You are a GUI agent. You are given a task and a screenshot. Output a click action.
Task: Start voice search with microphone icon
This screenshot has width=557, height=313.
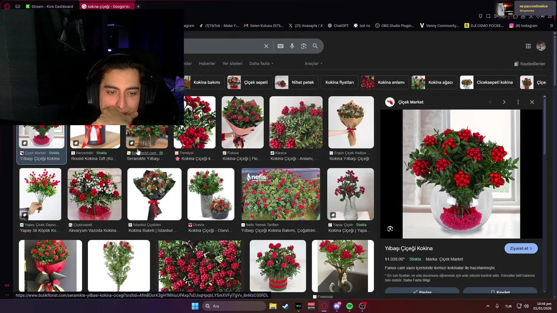coord(292,46)
